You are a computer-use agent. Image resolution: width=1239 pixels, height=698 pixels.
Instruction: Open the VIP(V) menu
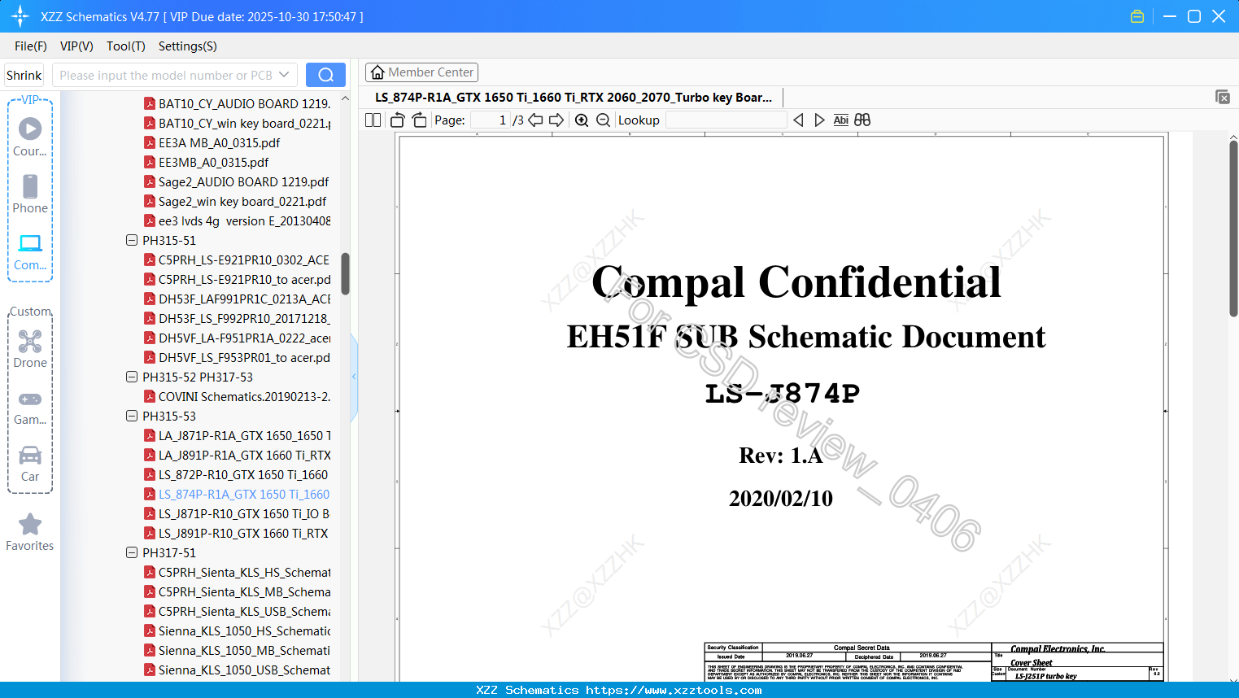point(76,46)
